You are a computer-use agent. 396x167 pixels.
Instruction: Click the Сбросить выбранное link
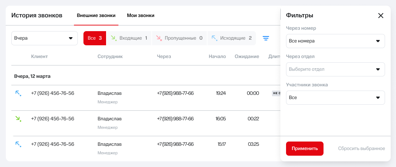pos(361,149)
